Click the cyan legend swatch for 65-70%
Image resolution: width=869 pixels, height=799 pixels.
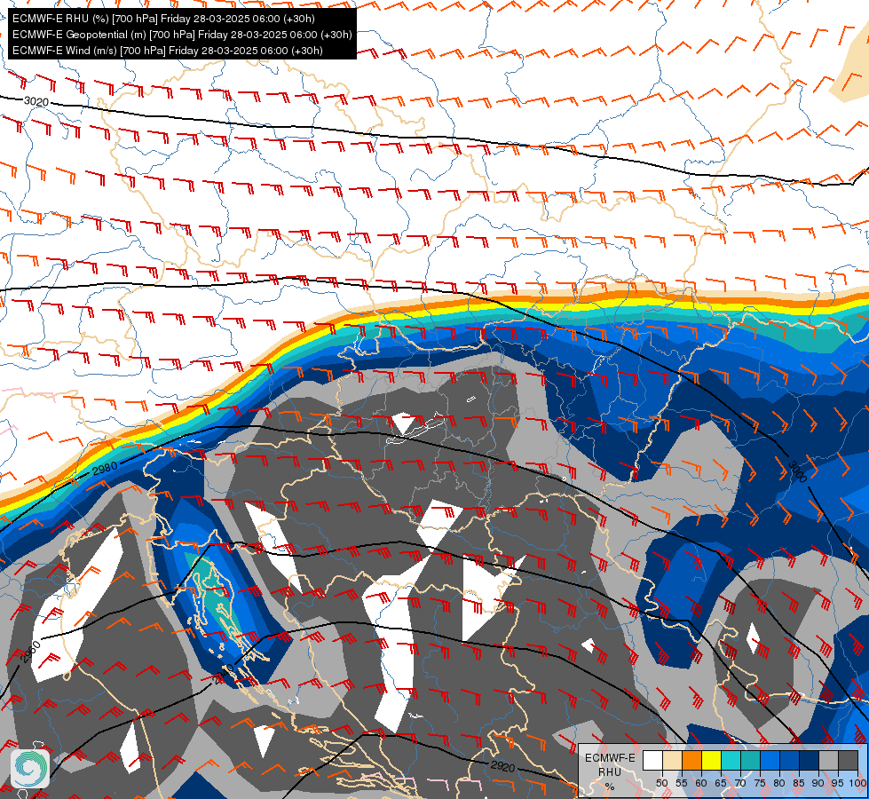[x=731, y=761]
